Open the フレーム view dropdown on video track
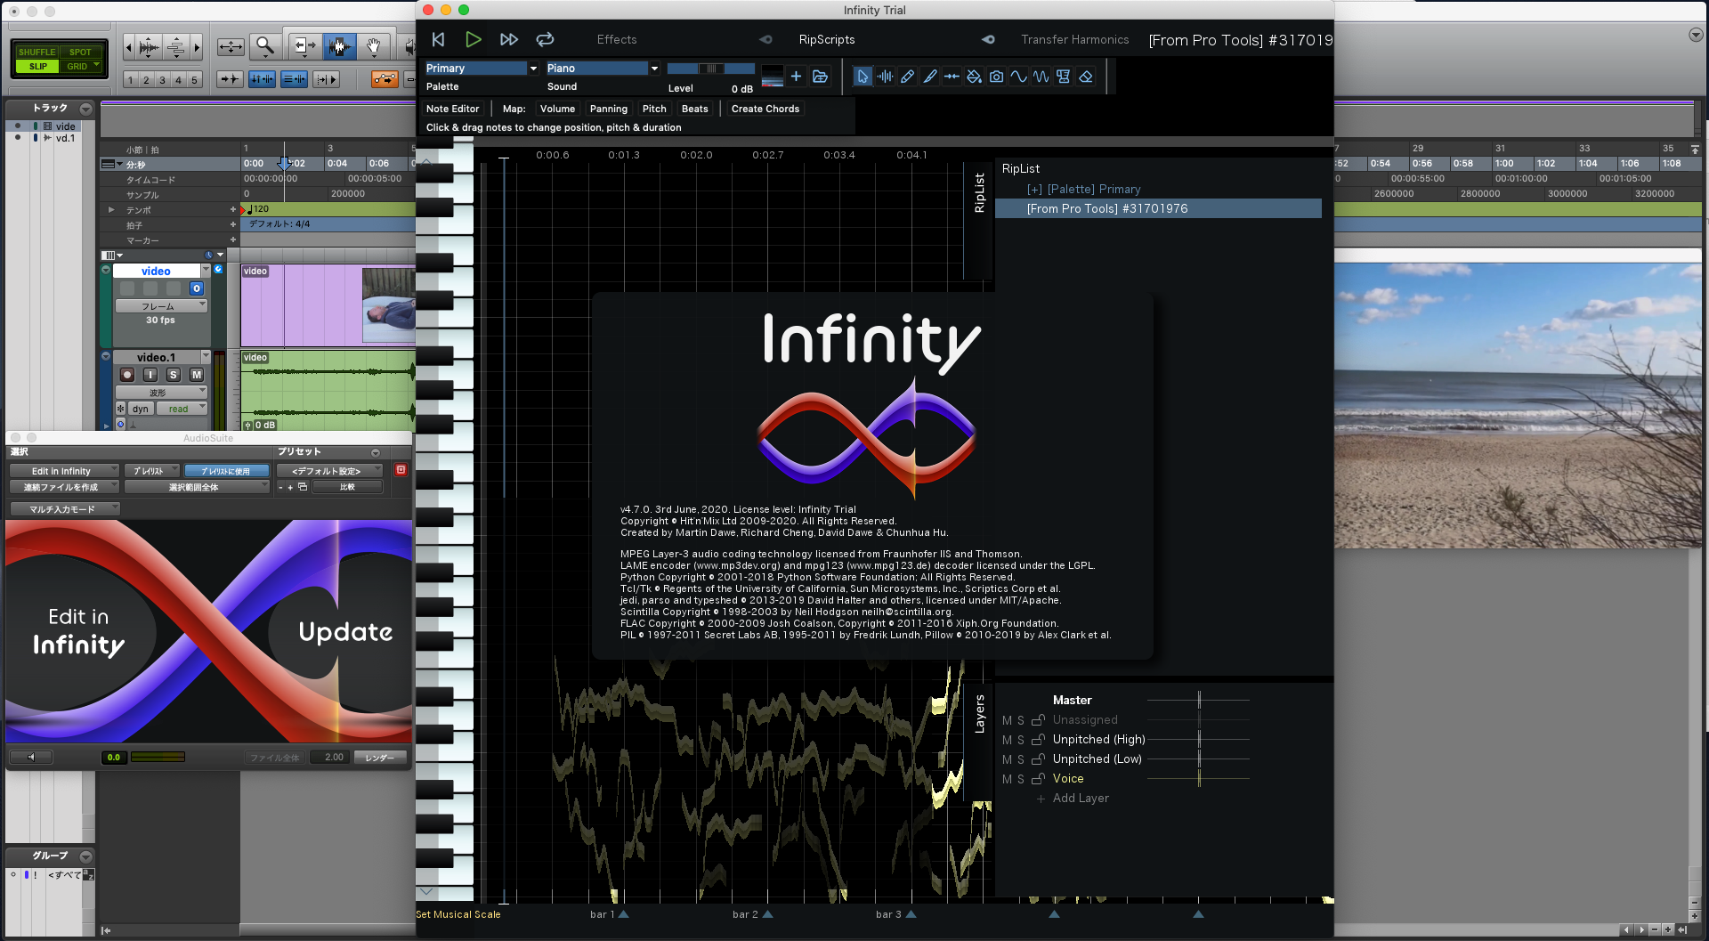Image resolution: width=1709 pixels, height=941 pixels. point(161,306)
